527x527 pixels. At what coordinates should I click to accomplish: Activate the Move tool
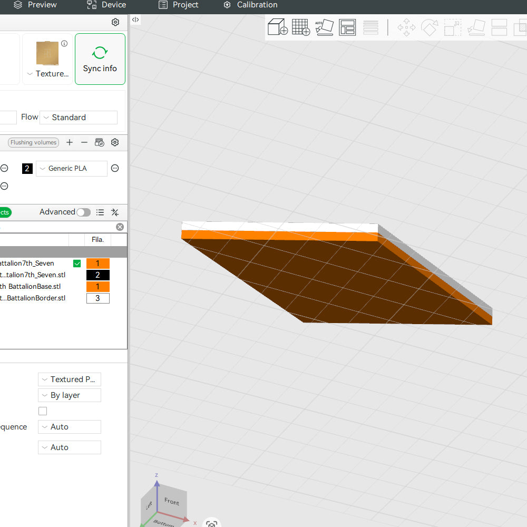[406, 27]
